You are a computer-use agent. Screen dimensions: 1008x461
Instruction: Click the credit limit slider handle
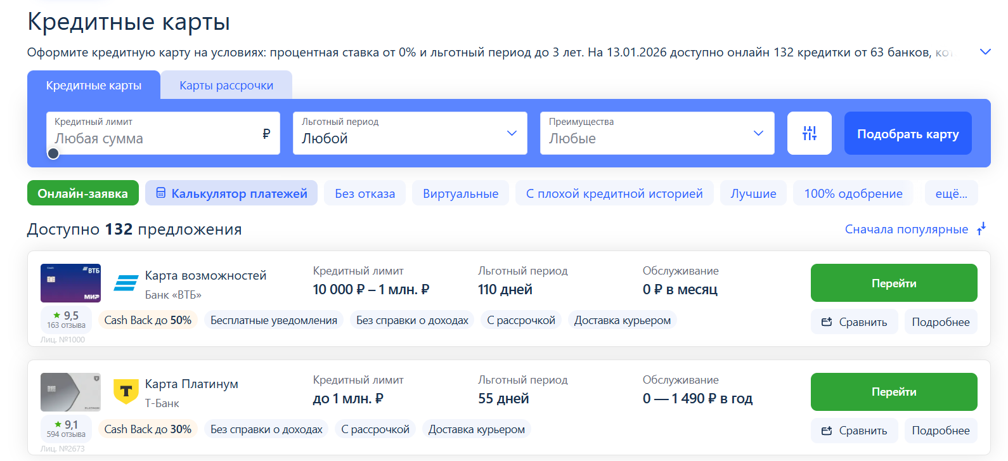pyautogui.click(x=54, y=153)
